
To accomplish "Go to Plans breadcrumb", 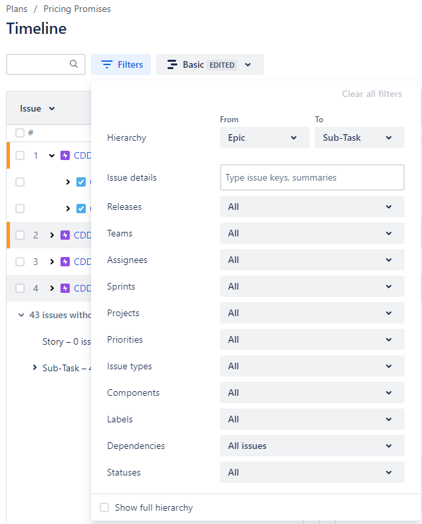I will (17, 9).
